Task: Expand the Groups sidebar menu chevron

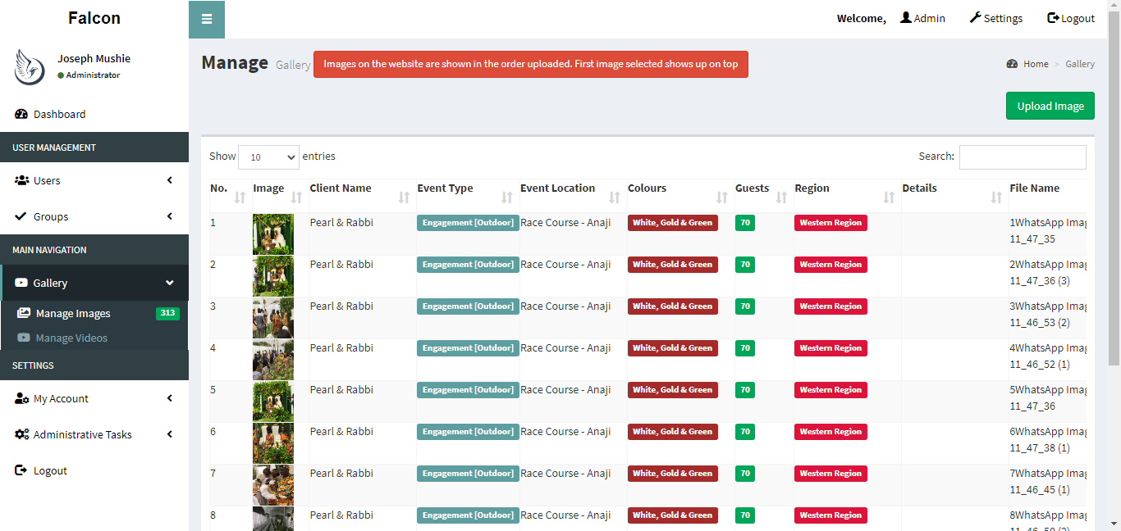Action: click(170, 216)
